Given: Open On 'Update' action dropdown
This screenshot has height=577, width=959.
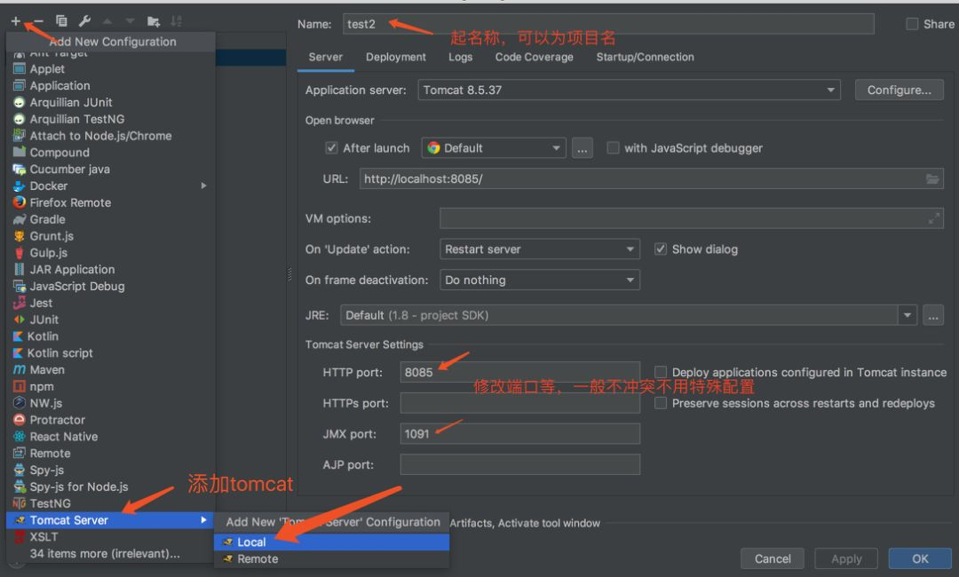Looking at the screenshot, I should [540, 249].
